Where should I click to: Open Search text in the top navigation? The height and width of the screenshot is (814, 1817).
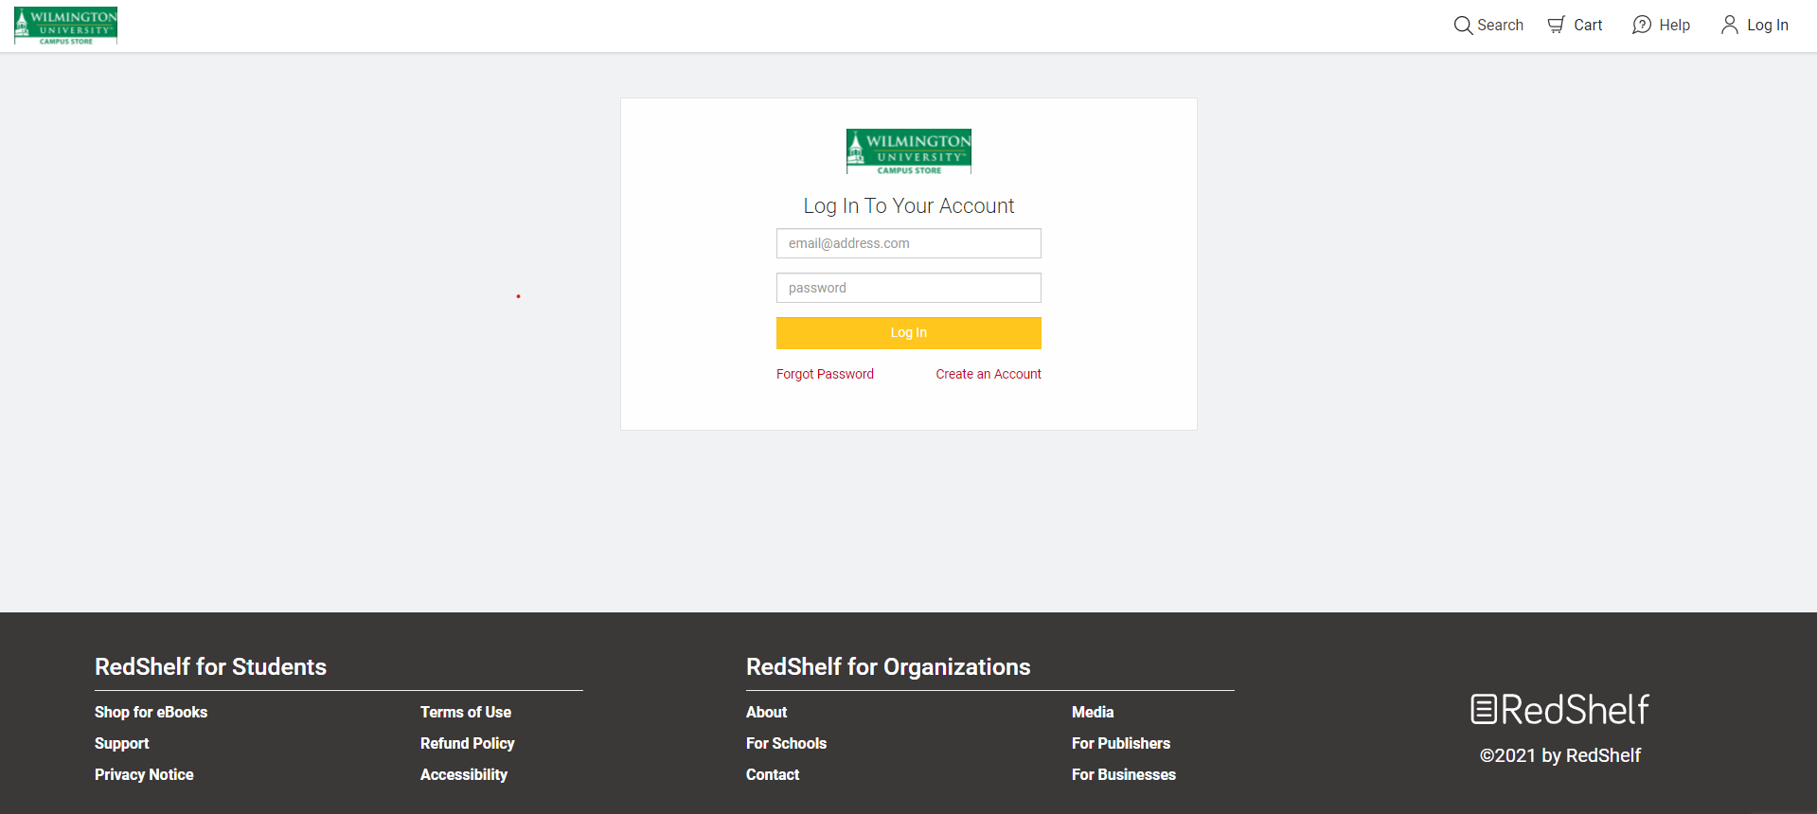[1500, 26]
